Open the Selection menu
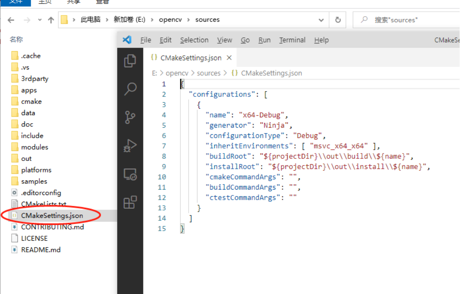Image resolution: width=460 pixels, height=294 pixels. tap(194, 40)
